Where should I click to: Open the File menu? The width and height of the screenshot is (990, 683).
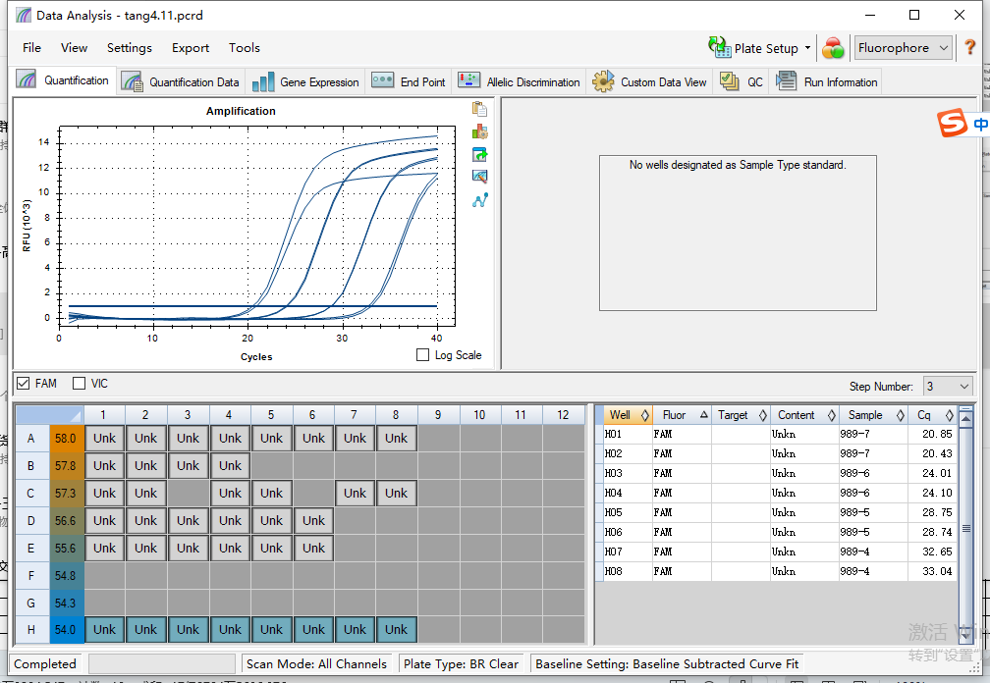point(31,48)
